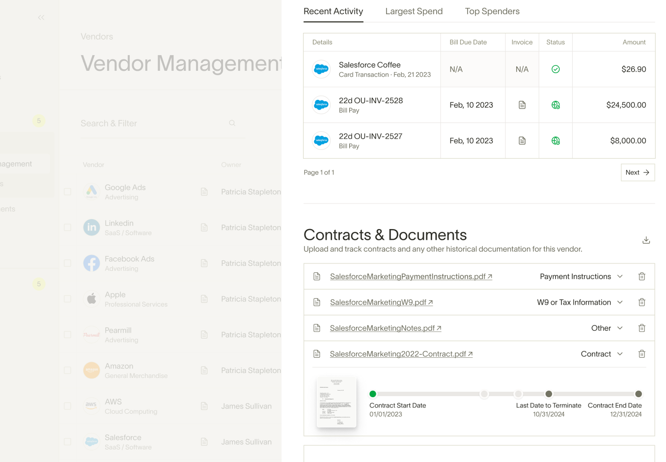Screen dimensions: 666x462
Task: Select the Facebook Ads vendor checkbox
Action: pyautogui.click(x=68, y=263)
